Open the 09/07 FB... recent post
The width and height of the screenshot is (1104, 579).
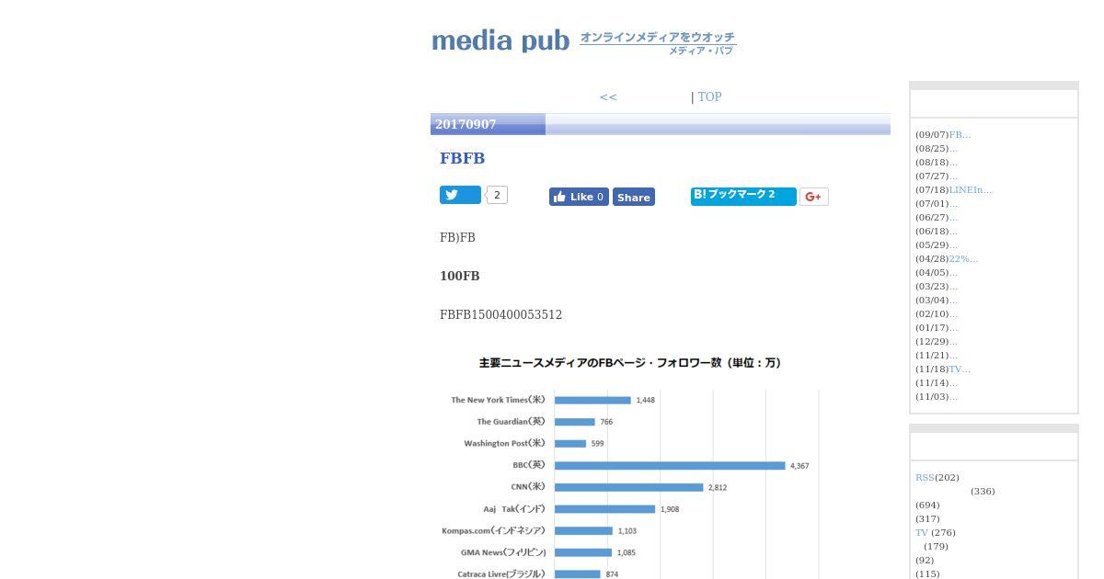coord(960,134)
